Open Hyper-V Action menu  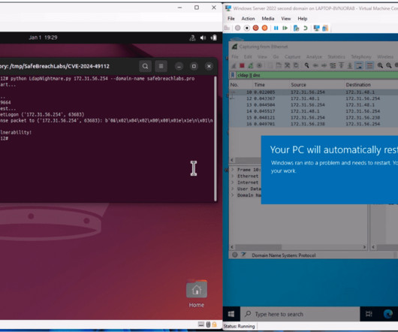click(x=248, y=19)
